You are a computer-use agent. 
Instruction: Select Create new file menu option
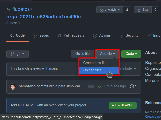tap(95, 63)
